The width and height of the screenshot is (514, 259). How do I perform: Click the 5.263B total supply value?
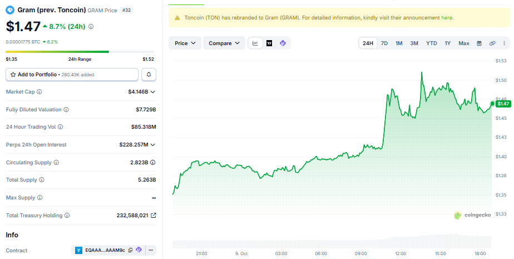click(147, 179)
